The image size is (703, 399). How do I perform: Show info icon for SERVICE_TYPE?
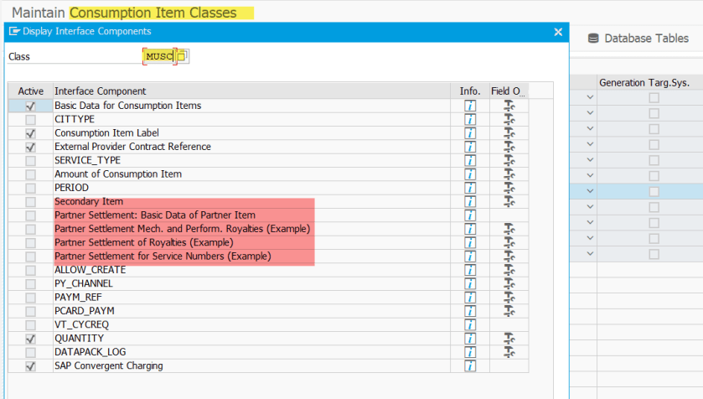coord(470,160)
